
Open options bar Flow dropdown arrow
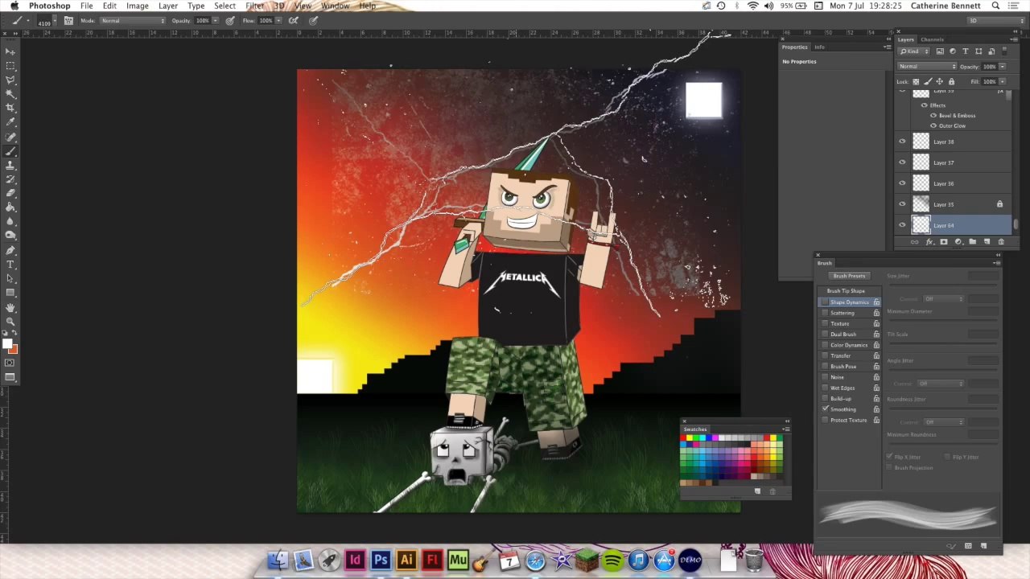click(278, 20)
